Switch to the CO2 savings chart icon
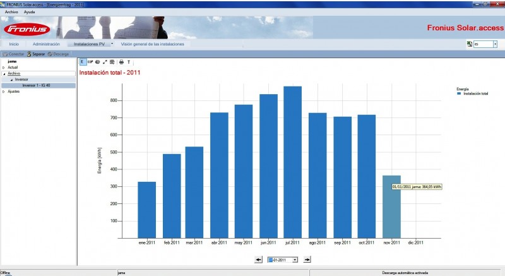505x276 pixels. (x=90, y=62)
